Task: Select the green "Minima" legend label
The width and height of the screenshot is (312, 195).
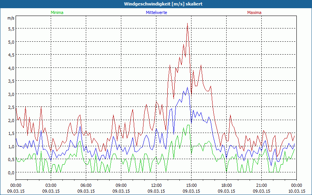Action: tap(57, 12)
